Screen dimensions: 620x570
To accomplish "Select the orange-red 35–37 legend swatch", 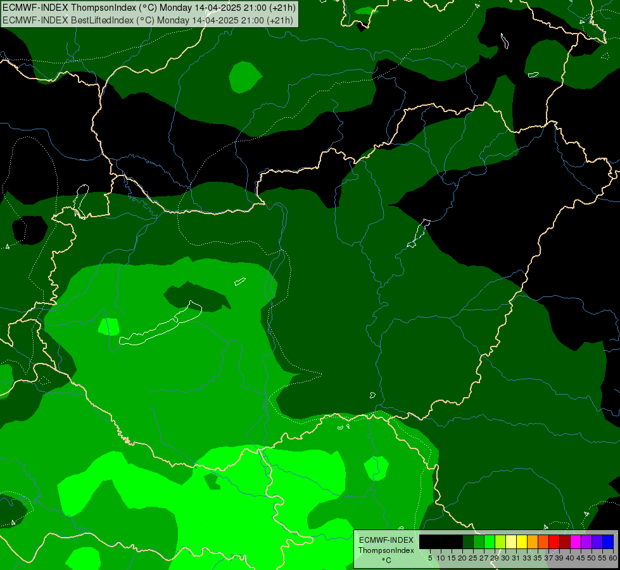I will click(543, 541).
